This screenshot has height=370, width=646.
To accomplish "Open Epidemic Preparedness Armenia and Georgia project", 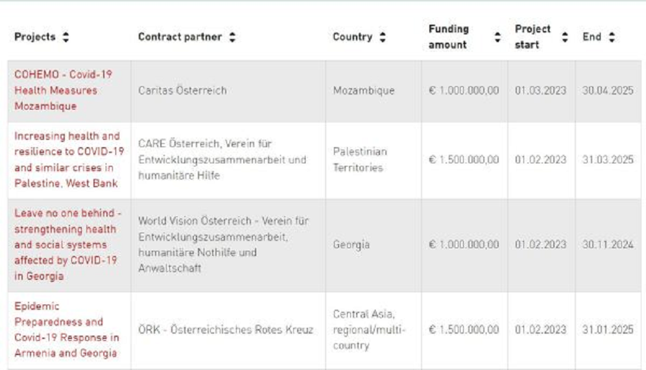I will [66, 329].
